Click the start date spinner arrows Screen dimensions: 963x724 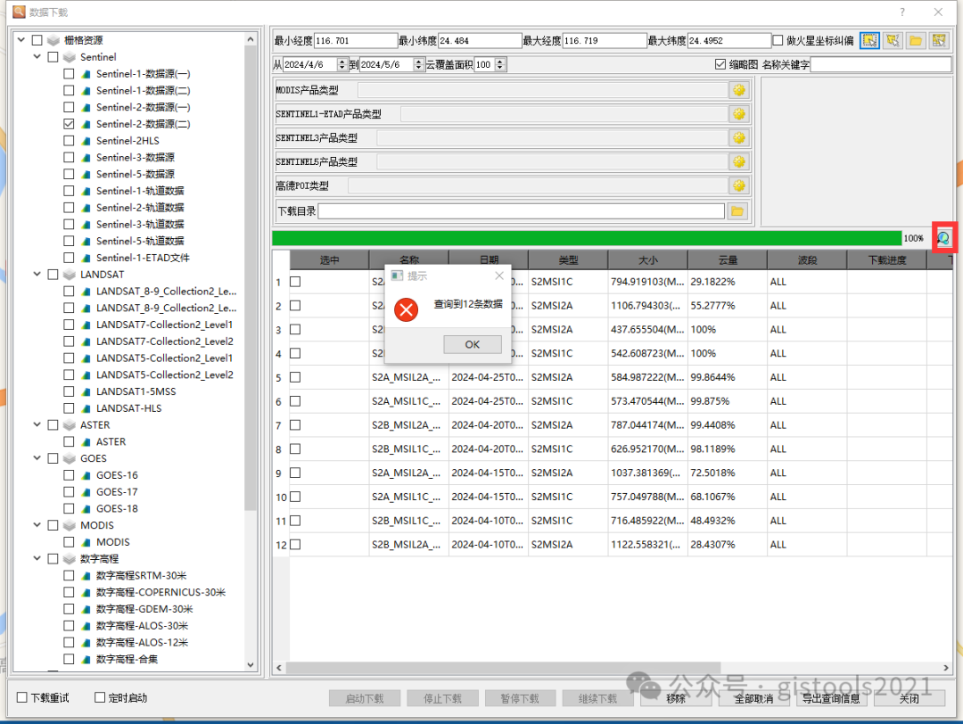(342, 64)
